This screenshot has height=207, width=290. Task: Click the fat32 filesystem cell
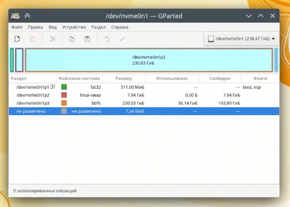[96, 87]
